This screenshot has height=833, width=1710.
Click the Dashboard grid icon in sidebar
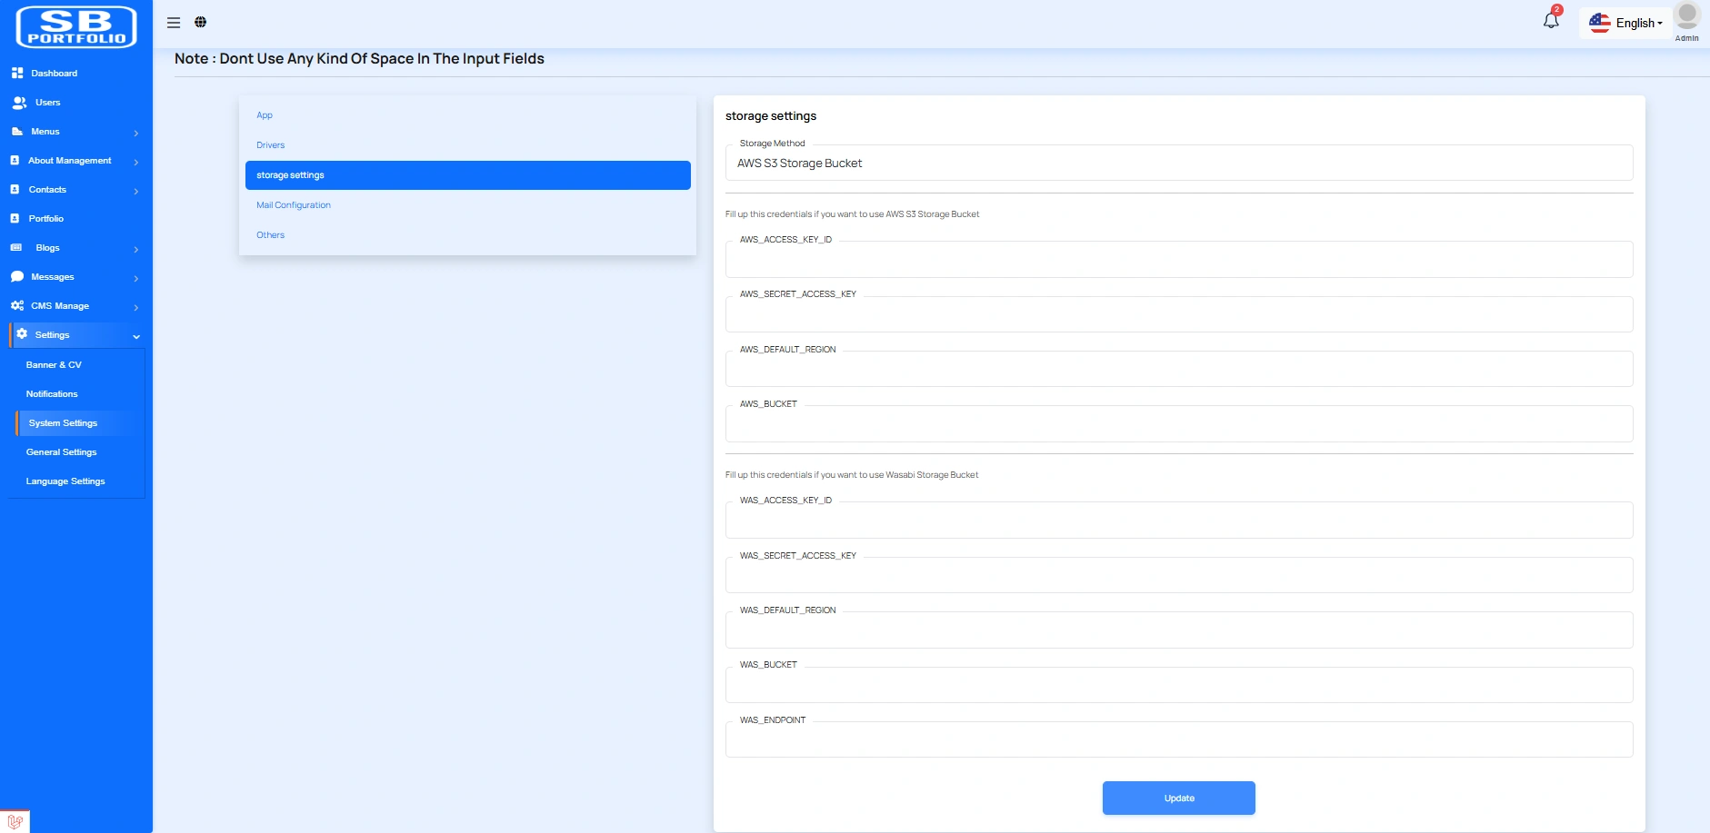point(17,73)
